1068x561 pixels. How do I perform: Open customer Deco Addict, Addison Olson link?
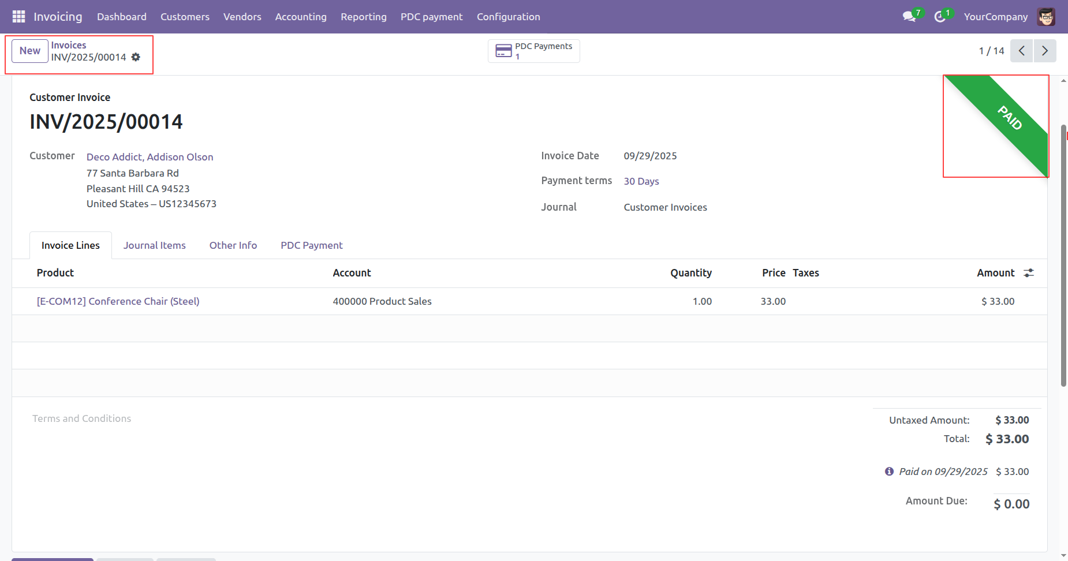coord(150,157)
